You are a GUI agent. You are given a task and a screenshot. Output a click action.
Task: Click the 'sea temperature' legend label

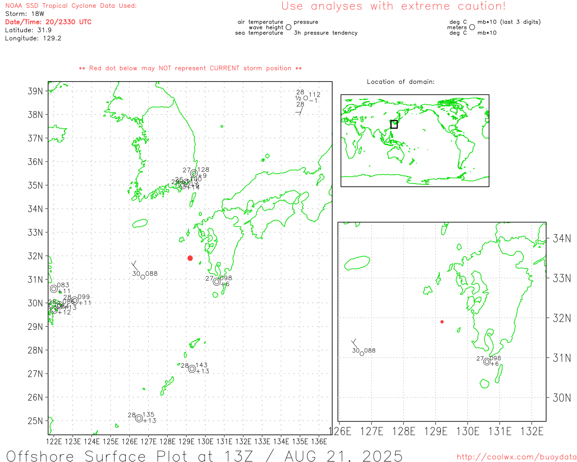point(259,33)
